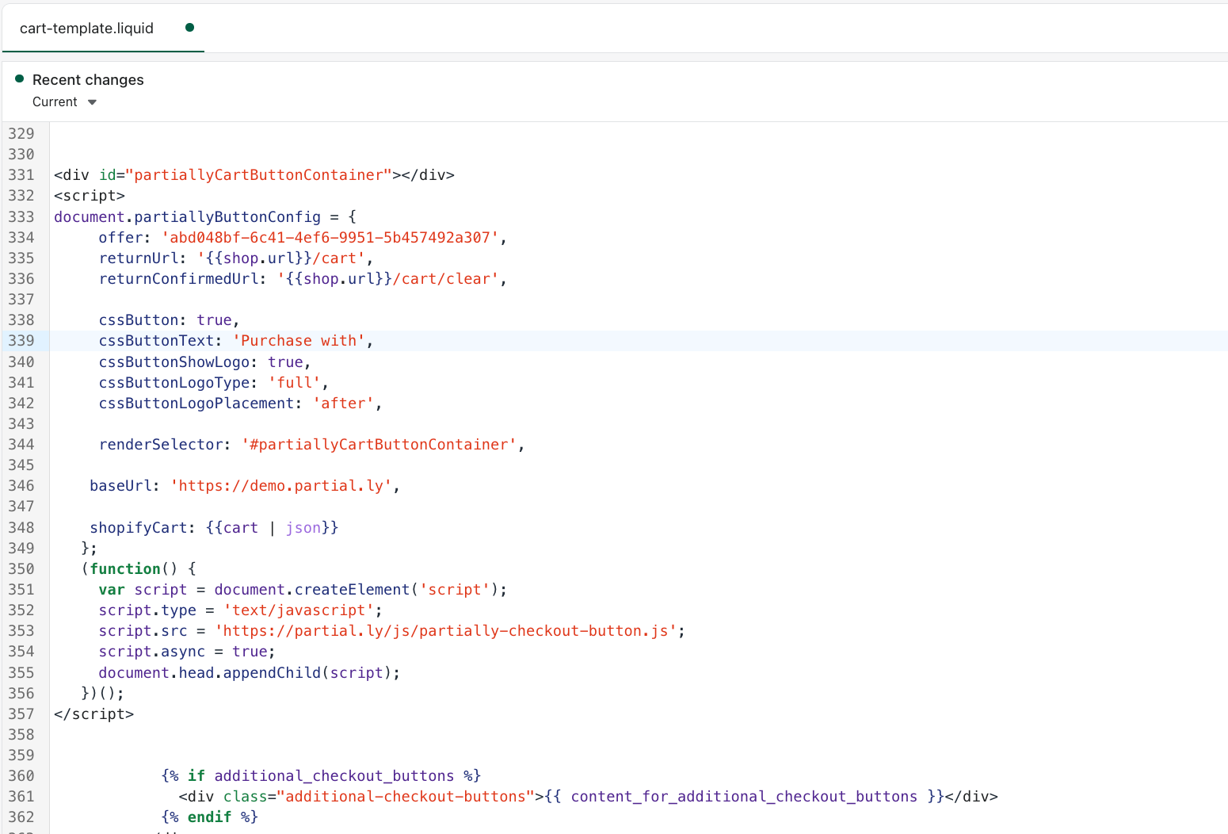Select the cart-template.liquid tab
The image size is (1228, 834).
pyautogui.click(x=85, y=28)
